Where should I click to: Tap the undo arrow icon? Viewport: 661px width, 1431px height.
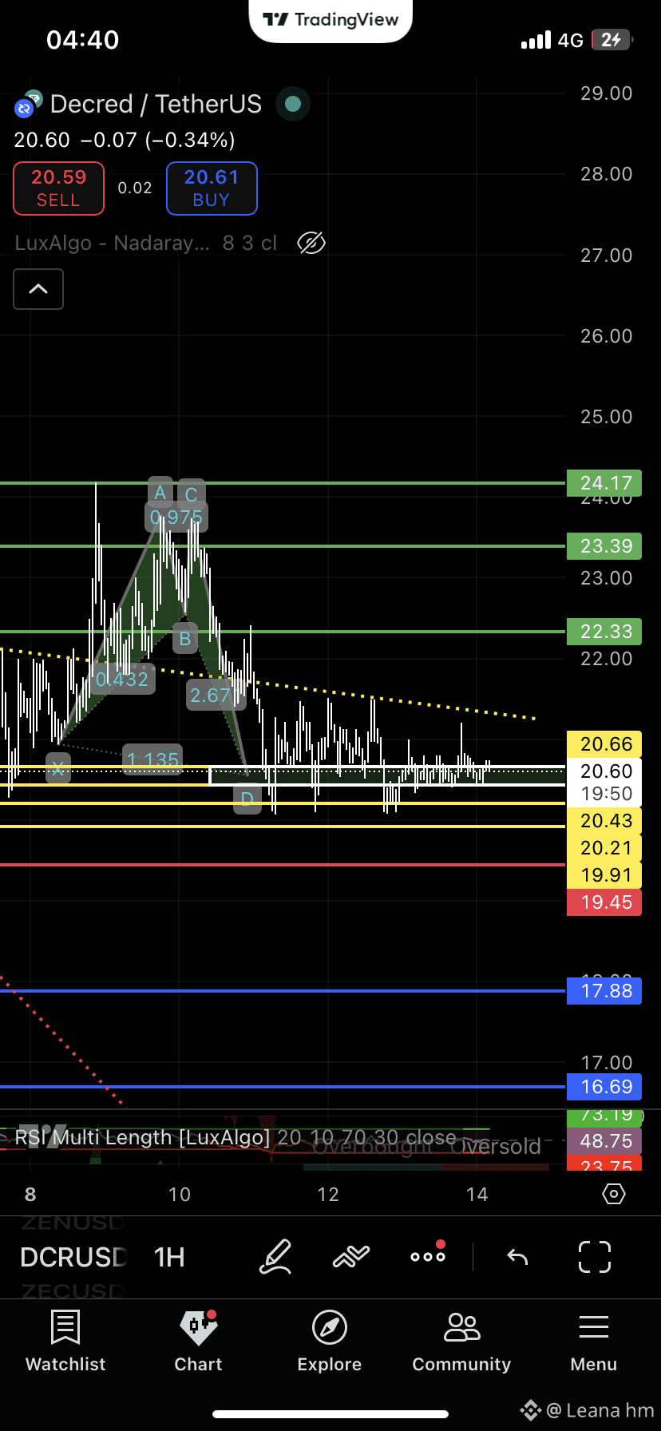tap(517, 1258)
